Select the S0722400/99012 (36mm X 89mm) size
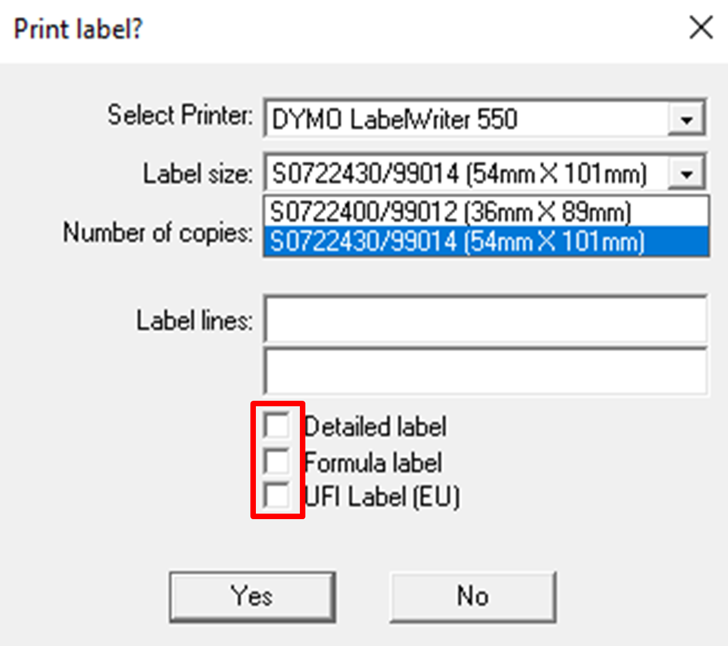728x646 pixels. [x=452, y=212]
